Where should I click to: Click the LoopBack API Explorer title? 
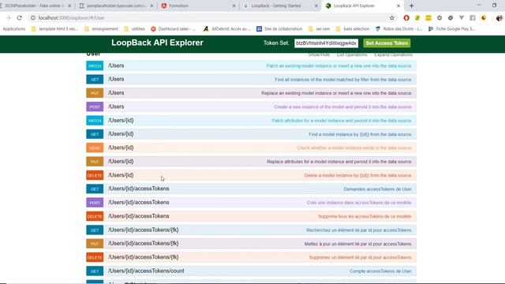[157, 43]
